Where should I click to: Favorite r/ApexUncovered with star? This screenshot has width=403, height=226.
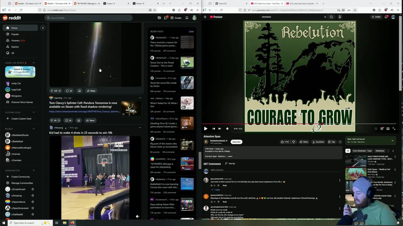click(x=32, y=208)
